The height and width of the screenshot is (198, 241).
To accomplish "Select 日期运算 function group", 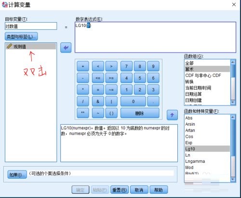I will (207, 94).
